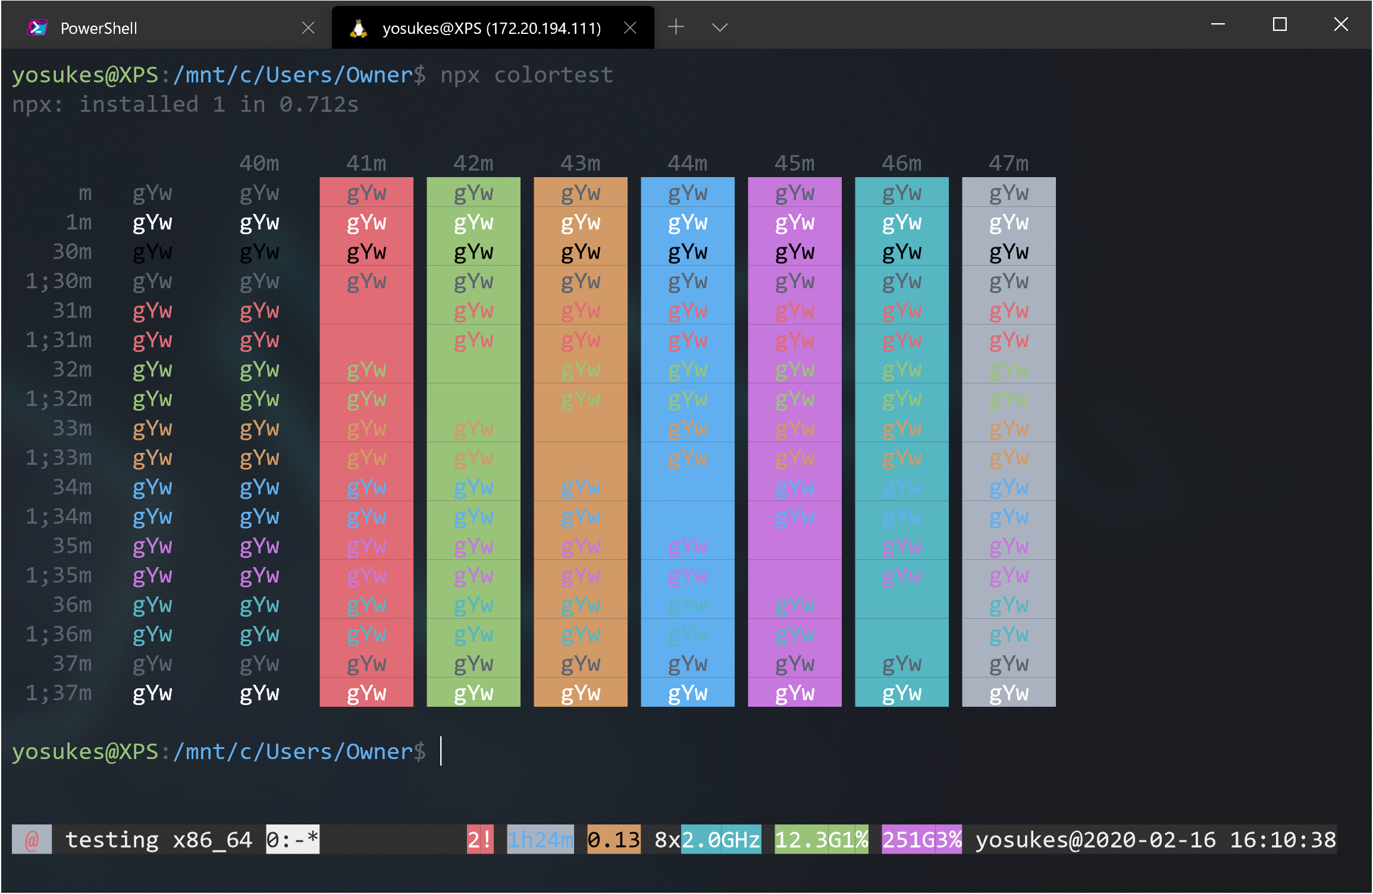
Task: Click the 12.3G1% memory indicator
Action: pos(821,839)
